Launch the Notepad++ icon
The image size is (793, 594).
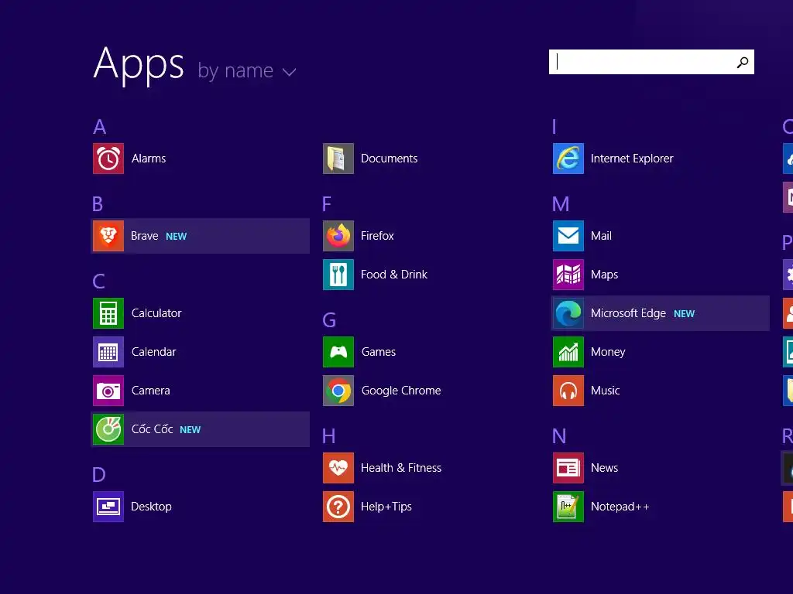pyautogui.click(x=568, y=507)
